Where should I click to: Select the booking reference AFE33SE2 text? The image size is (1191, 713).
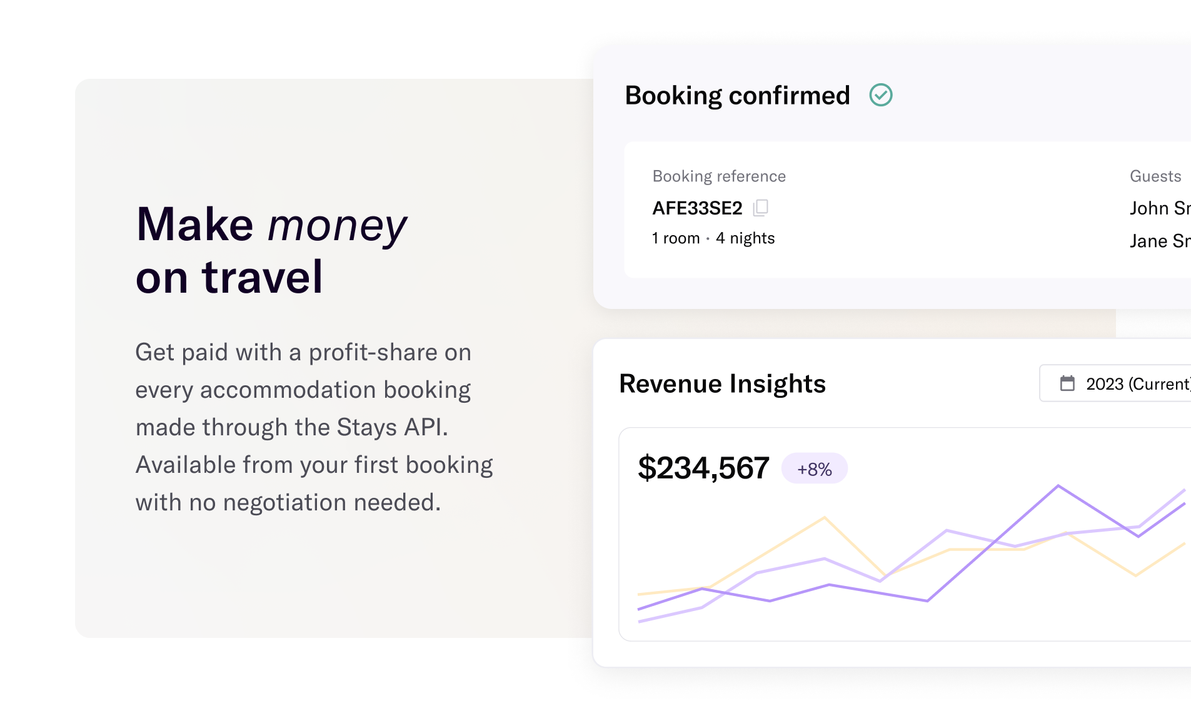click(697, 208)
